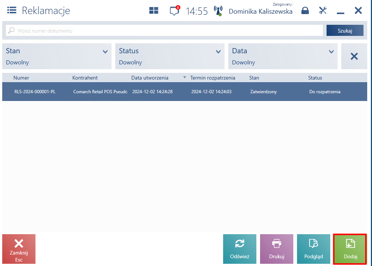The width and height of the screenshot is (372, 266).
Task: Click the Do rozpatrzenia status cell
Action: coord(325,92)
